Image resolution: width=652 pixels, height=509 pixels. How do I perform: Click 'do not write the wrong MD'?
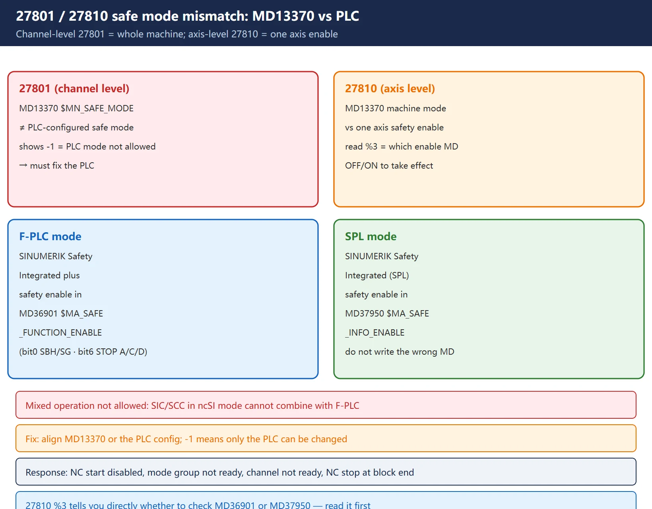(400, 352)
